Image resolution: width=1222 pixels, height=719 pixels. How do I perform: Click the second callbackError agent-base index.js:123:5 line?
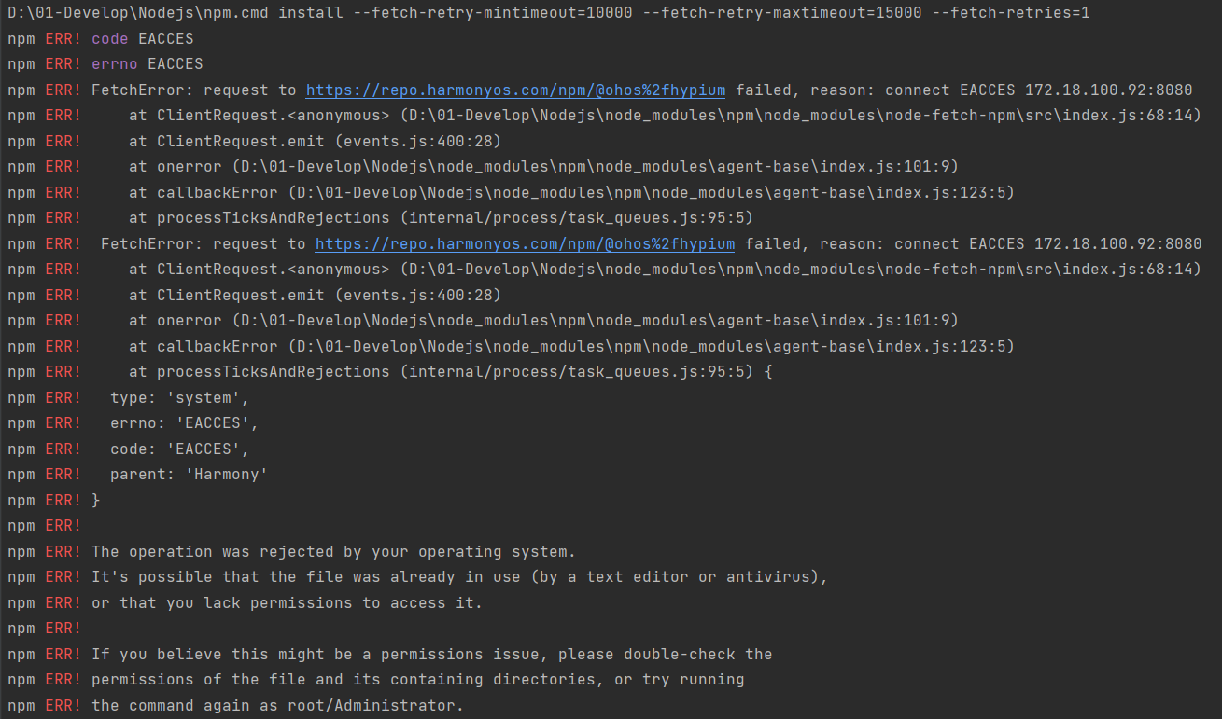coord(572,346)
